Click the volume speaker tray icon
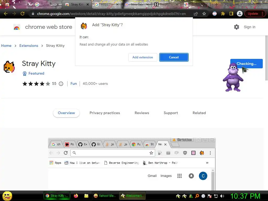This screenshot has width=268, height=201. [222, 196]
